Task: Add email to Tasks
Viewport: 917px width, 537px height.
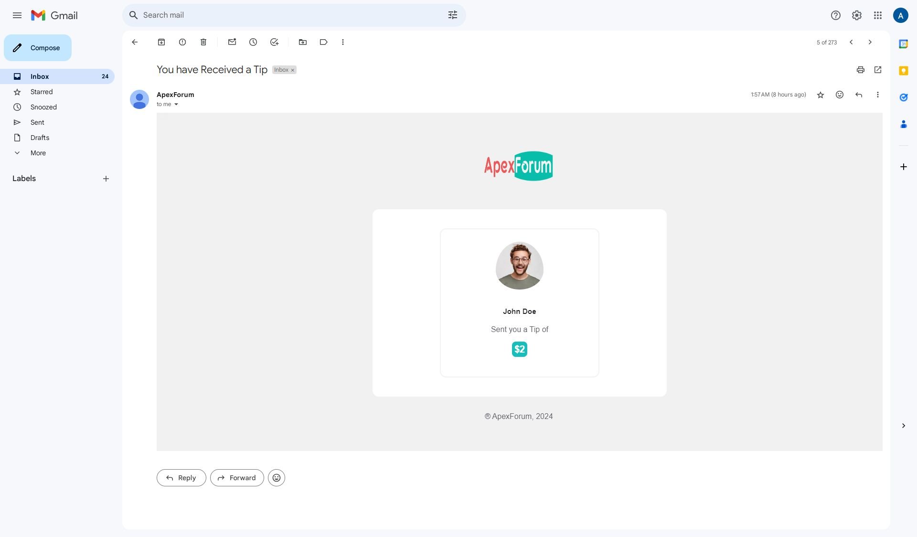Action: 274,42
